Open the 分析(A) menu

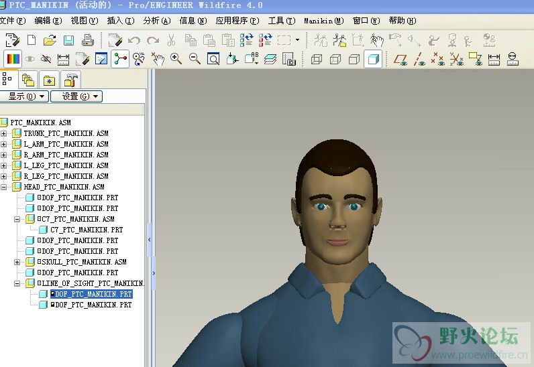pyautogui.click(x=157, y=21)
